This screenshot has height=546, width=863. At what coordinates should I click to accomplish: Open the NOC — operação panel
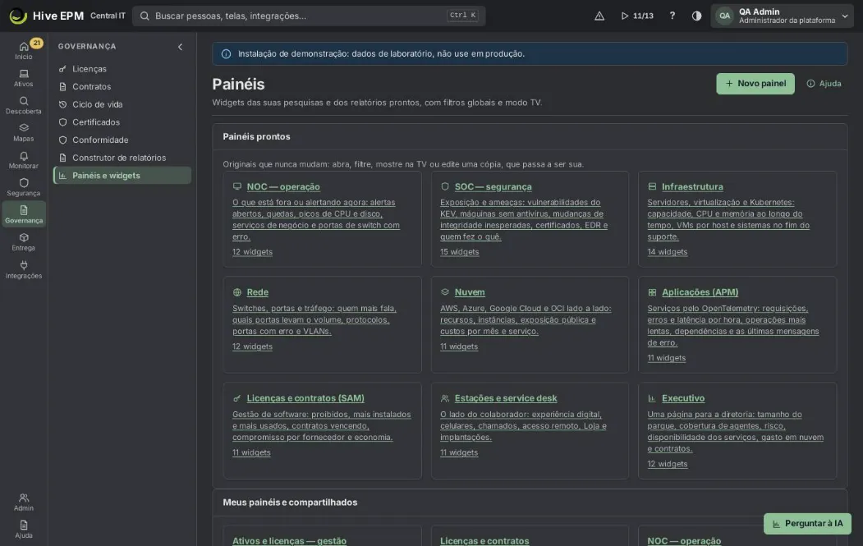(x=283, y=186)
